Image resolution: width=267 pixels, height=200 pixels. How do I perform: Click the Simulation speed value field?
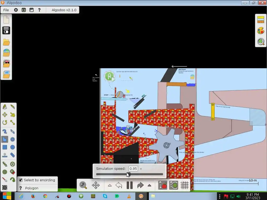(133, 168)
